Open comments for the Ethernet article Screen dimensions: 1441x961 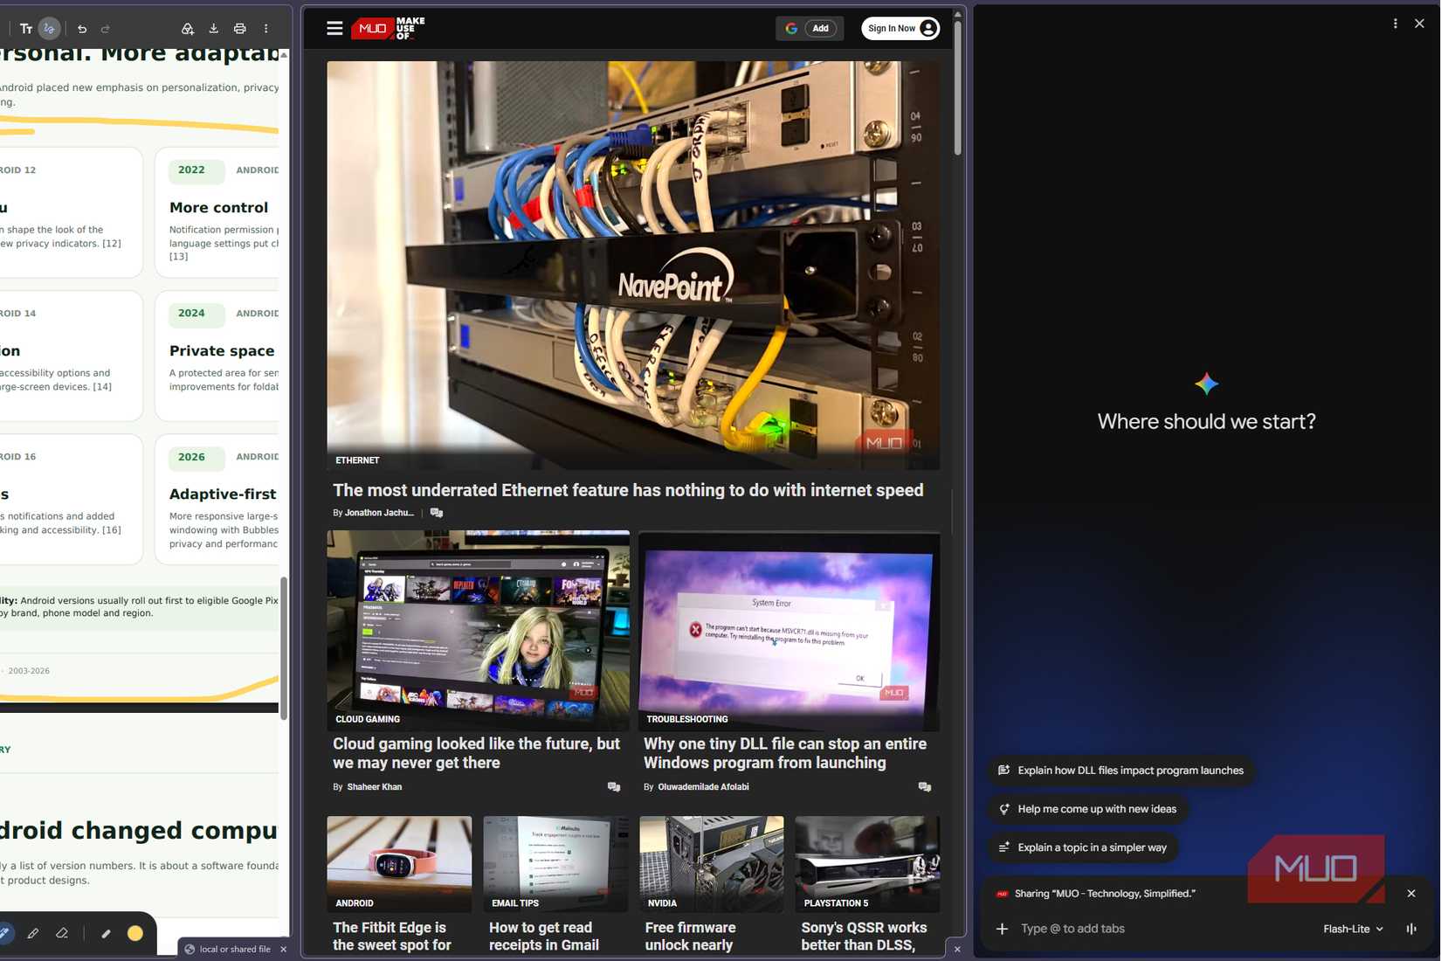437,513
